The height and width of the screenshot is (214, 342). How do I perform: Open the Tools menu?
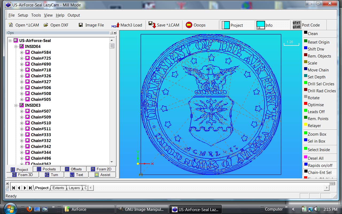[x=36, y=15]
